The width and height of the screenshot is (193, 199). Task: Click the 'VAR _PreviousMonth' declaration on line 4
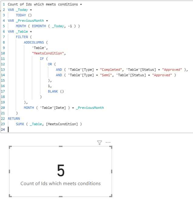26,21
